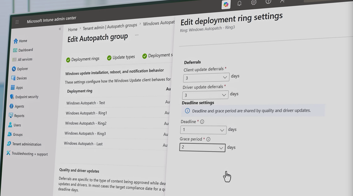Screen dimensions: 353x196
Task: Open the notifications bell icon
Action: coord(239,3)
